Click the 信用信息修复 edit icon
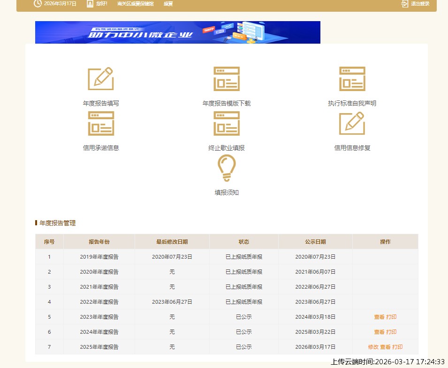Screen dimensions: 448x368 [x=352, y=123]
